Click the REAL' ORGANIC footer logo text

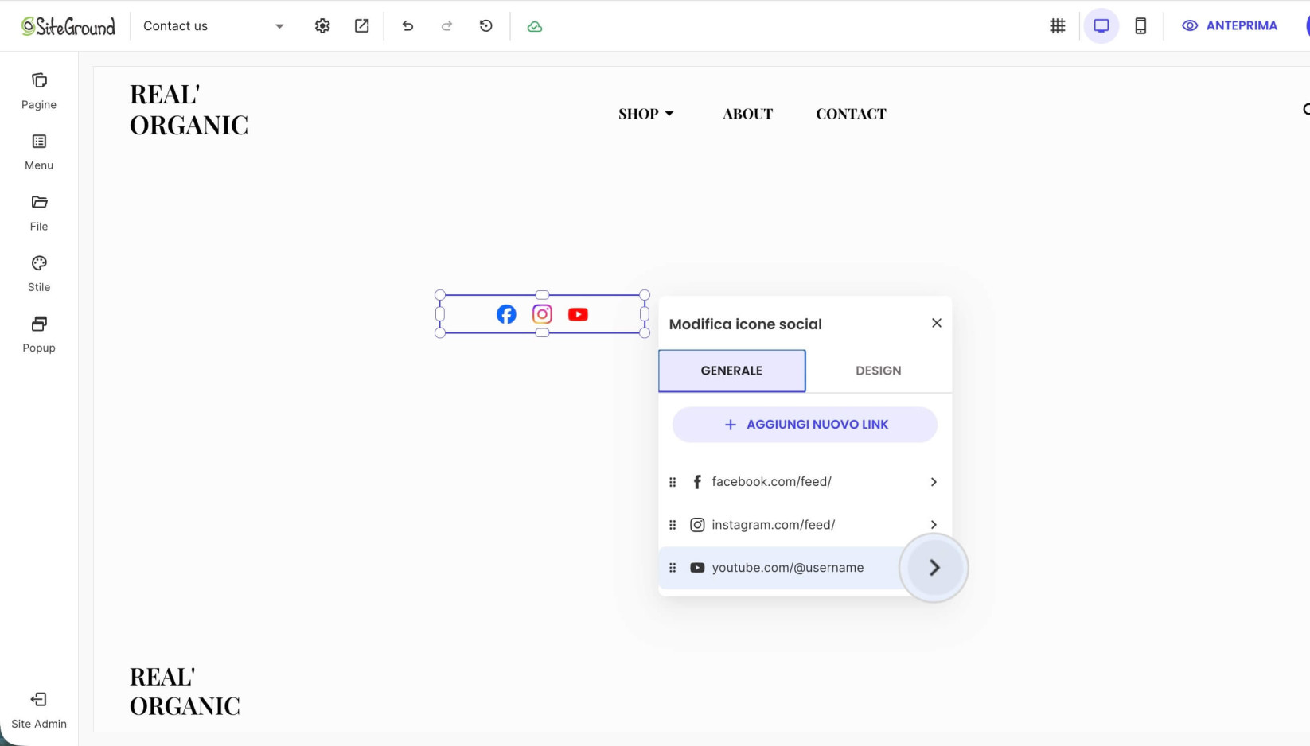pos(185,691)
